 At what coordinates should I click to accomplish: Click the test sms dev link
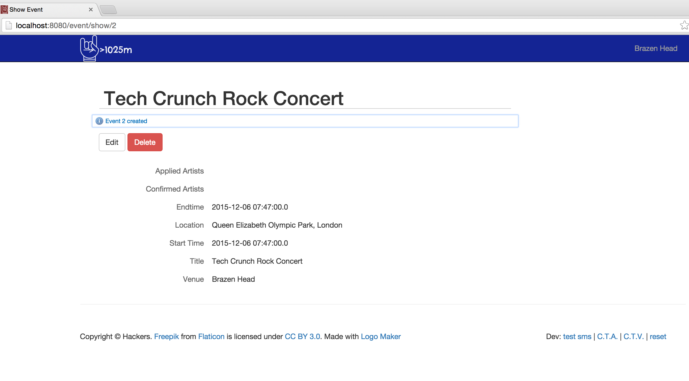[x=577, y=336]
